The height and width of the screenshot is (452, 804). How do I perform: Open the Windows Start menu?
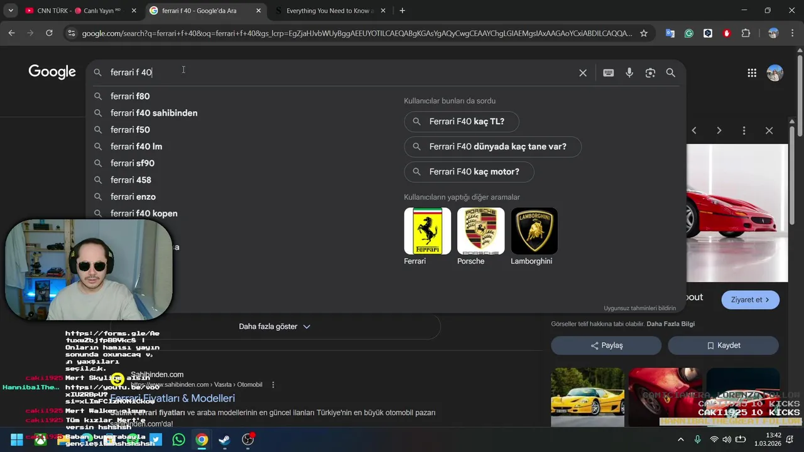pyautogui.click(x=17, y=439)
